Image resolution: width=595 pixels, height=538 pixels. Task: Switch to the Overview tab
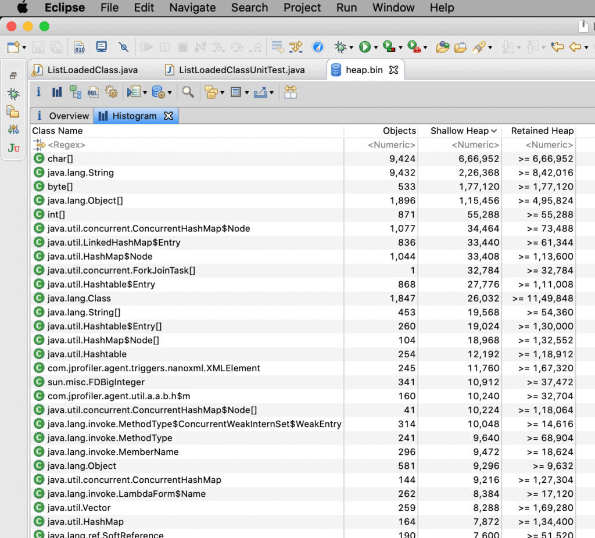tap(63, 116)
